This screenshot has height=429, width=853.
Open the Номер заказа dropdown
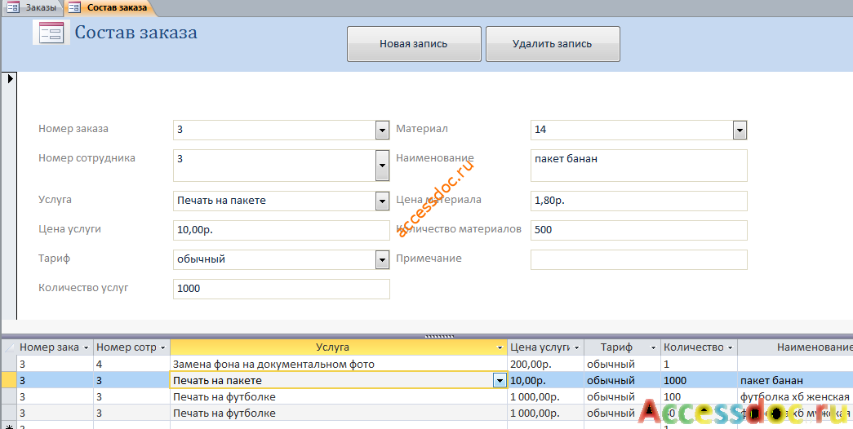tap(382, 130)
